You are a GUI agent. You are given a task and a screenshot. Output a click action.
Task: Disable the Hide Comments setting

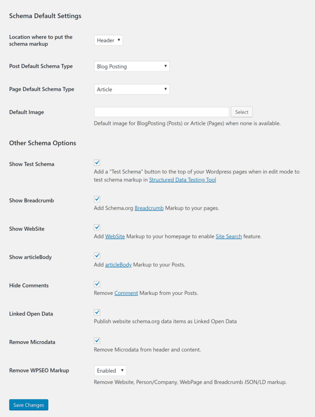coord(97,284)
